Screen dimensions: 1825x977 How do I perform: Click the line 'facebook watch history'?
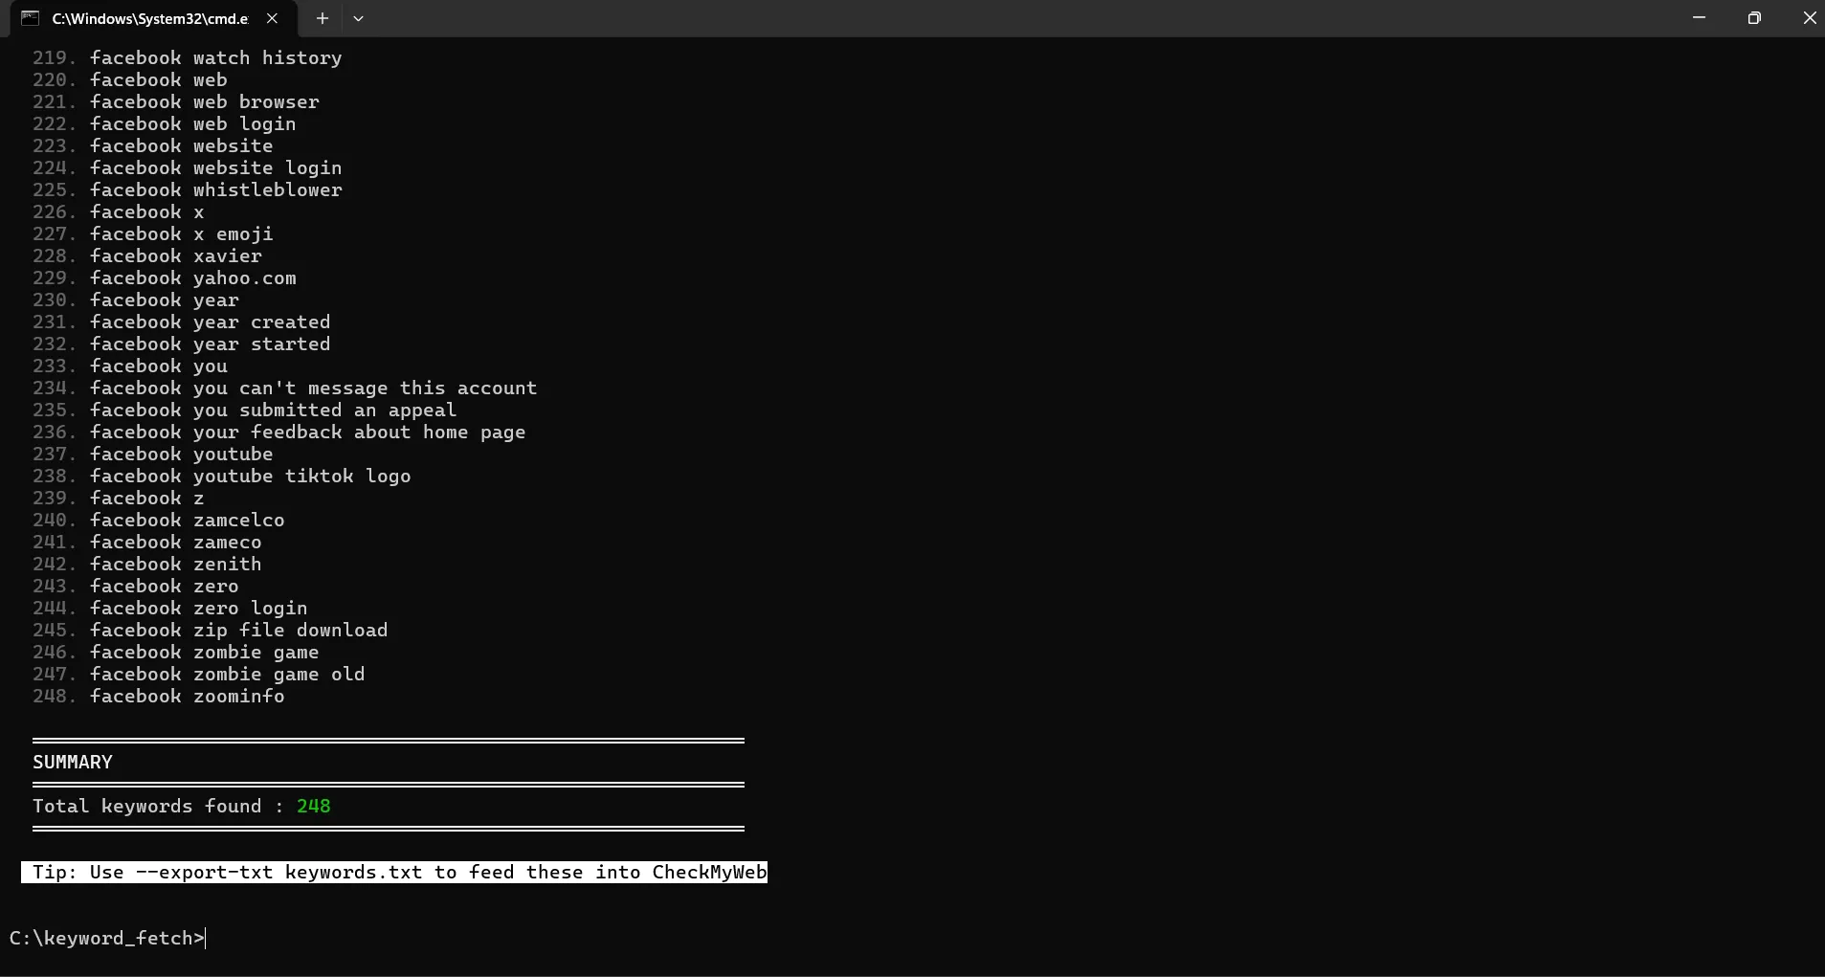tap(216, 58)
